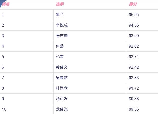Click the 排名 column header
This screenshot has width=158, height=114.
[6, 4]
